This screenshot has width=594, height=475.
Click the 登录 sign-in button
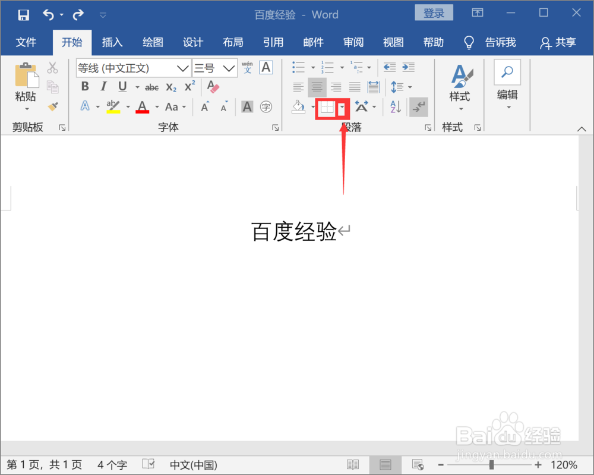[x=434, y=13]
